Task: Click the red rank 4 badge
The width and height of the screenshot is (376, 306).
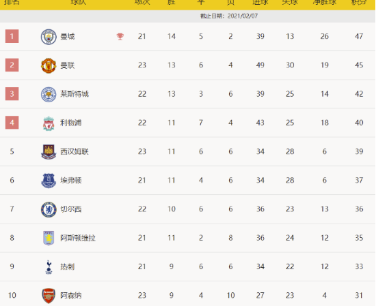Action: pyautogui.click(x=12, y=123)
